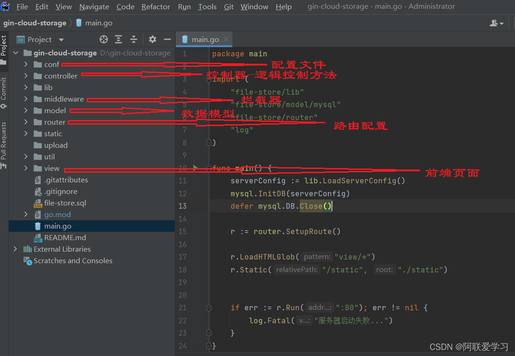Expand the External Libraries node
The image size is (515, 356).
pyautogui.click(x=16, y=249)
